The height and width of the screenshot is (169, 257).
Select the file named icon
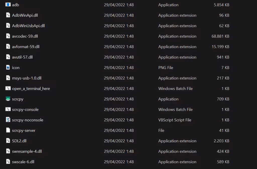[16, 67]
